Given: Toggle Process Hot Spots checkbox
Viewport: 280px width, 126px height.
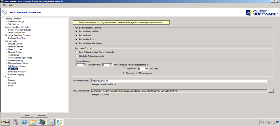Looking at the screenshot, I should 77,39.
